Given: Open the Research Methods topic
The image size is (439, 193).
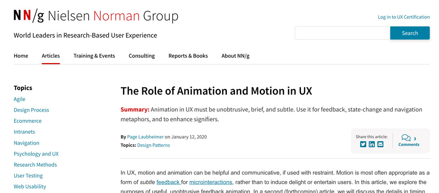Looking at the screenshot, I should pos(35,165).
